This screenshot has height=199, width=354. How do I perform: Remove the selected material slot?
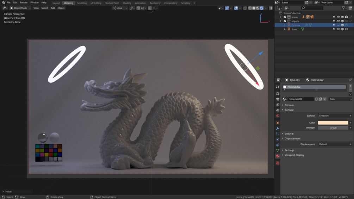(350, 90)
